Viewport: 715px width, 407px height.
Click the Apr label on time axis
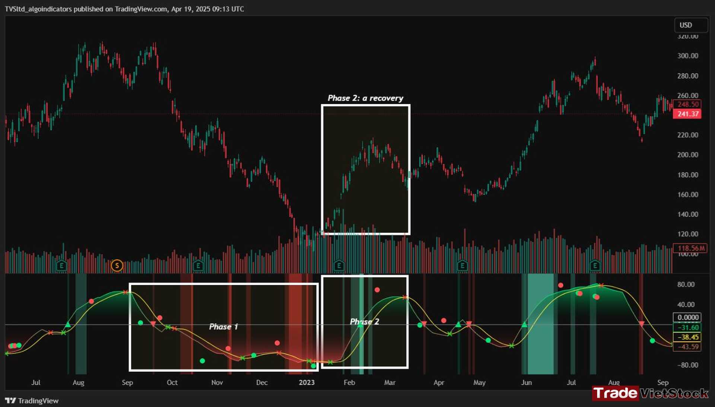(x=439, y=382)
